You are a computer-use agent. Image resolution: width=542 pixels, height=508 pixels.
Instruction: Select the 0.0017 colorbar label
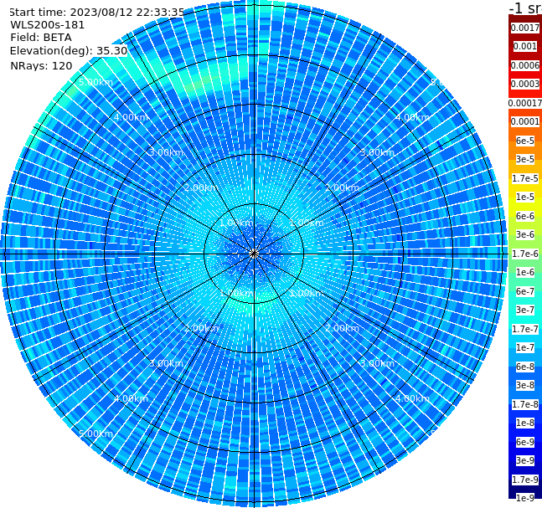(x=525, y=28)
